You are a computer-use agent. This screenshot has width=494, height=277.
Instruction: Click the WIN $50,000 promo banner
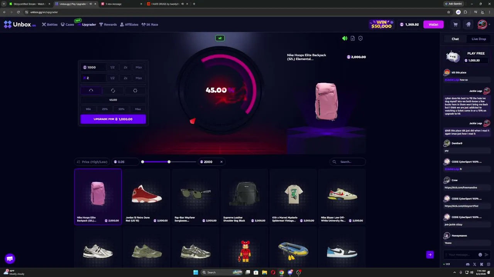(381, 25)
